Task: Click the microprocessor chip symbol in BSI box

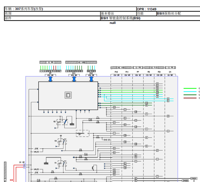Action: pyautogui.click(x=68, y=95)
